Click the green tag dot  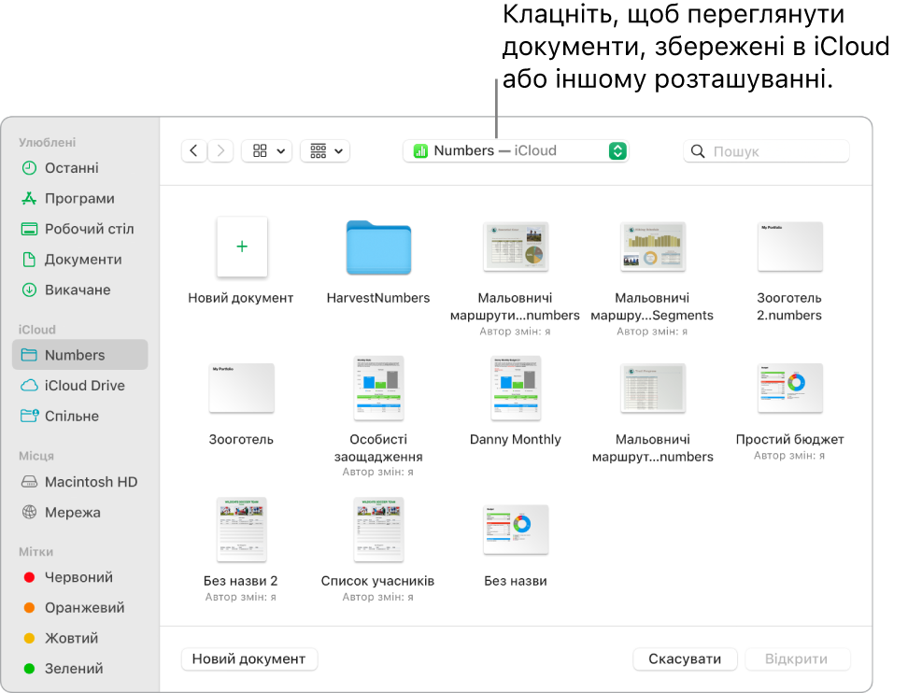[29, 669]
